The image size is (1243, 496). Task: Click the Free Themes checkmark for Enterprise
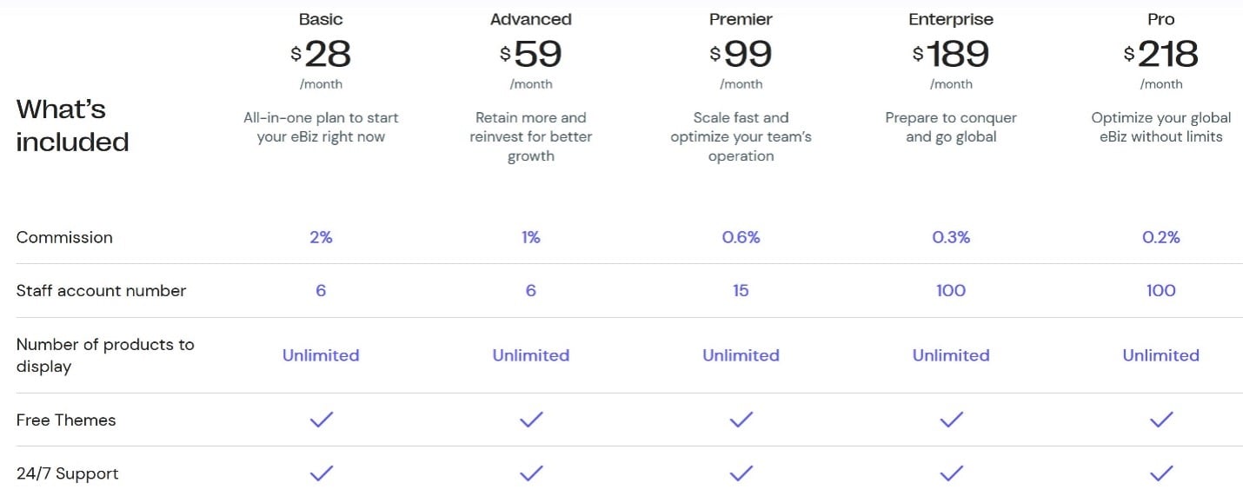[x=951, y=420]
